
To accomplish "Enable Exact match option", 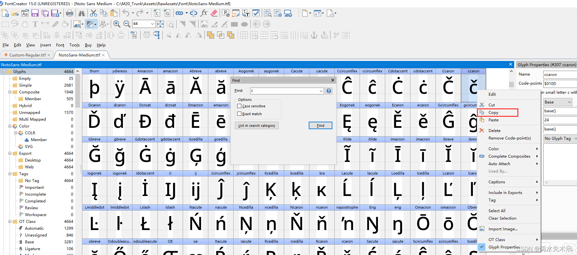I will click(x=239, y=114).
